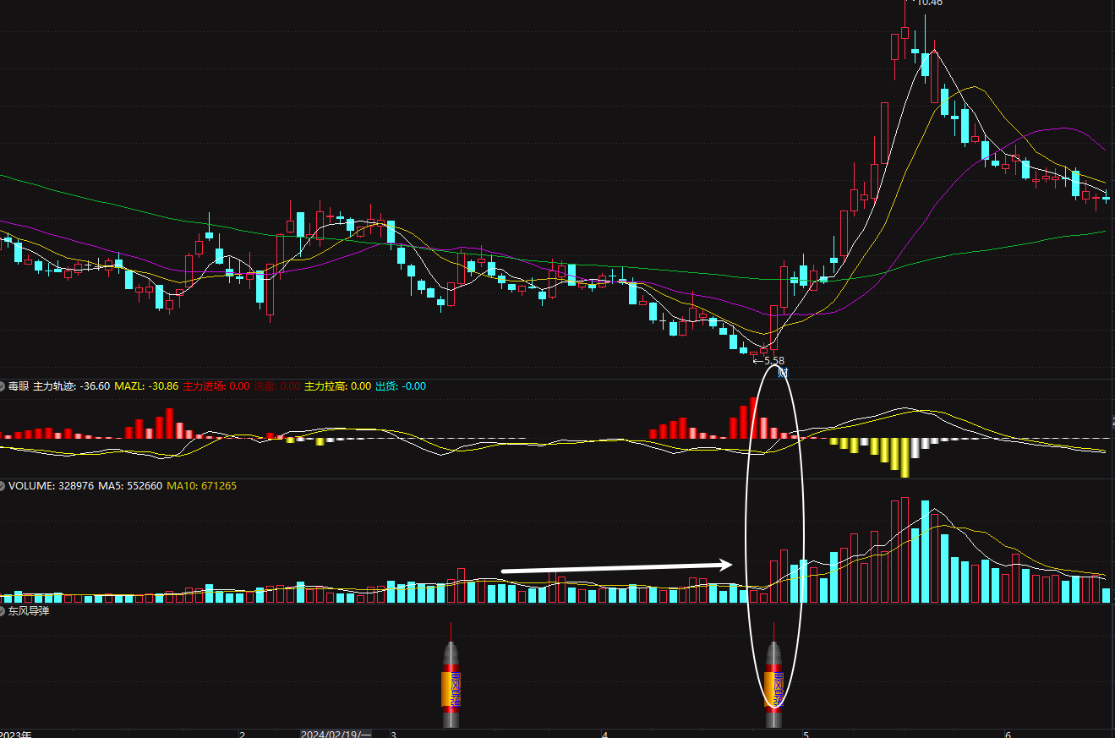This screenshot has width=1115, height=738.
Task: Click the 财 marker below the price low
Action: point(783,372)
